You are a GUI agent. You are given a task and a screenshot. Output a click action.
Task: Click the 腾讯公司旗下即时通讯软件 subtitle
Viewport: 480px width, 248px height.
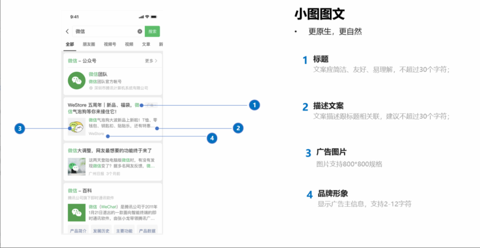pyautogui.click(x=91, y=198)
